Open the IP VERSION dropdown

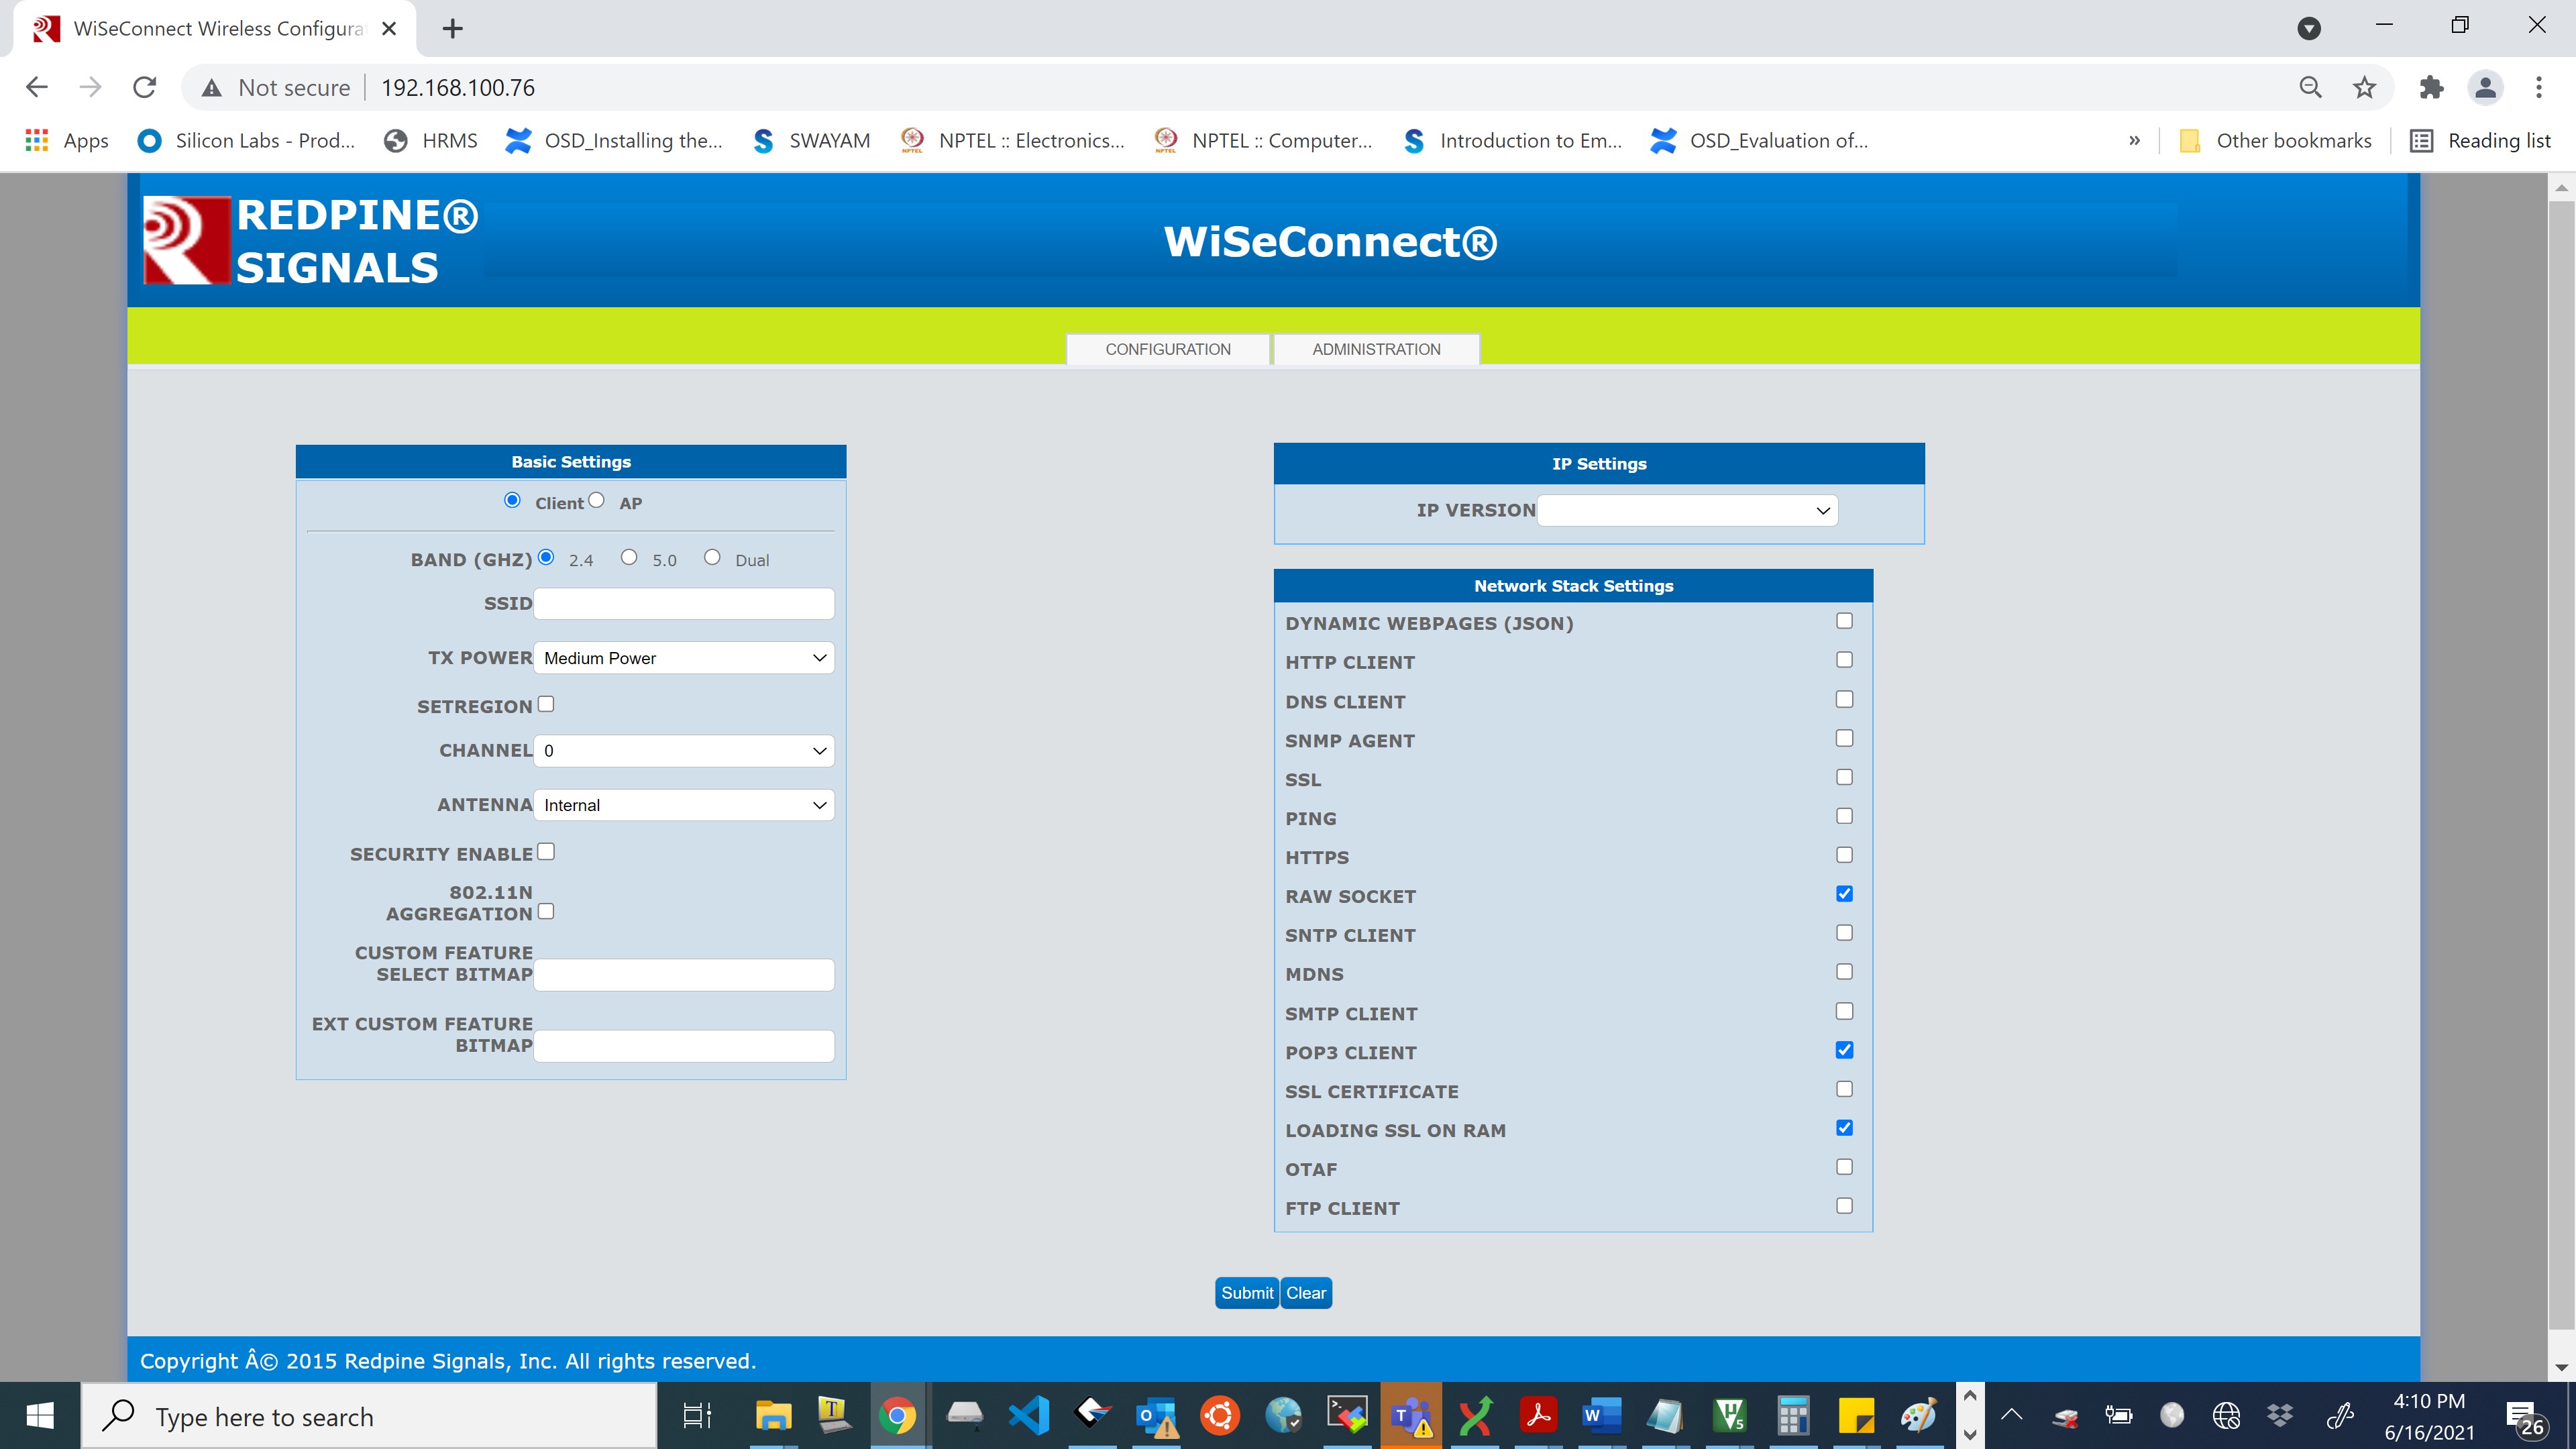click(1687, 510)
